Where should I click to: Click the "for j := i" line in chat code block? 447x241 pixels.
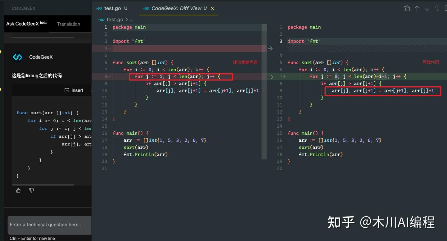point(65,129)
